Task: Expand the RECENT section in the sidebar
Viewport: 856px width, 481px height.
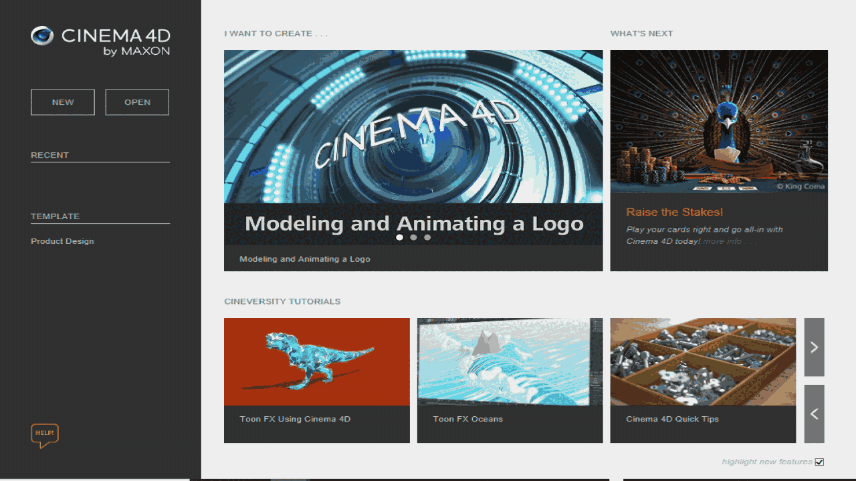Action: coord(49,154)
